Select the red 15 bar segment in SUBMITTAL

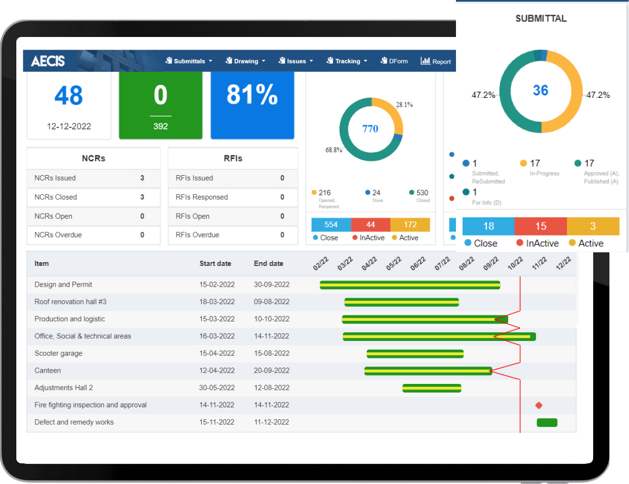coord(541,226)
